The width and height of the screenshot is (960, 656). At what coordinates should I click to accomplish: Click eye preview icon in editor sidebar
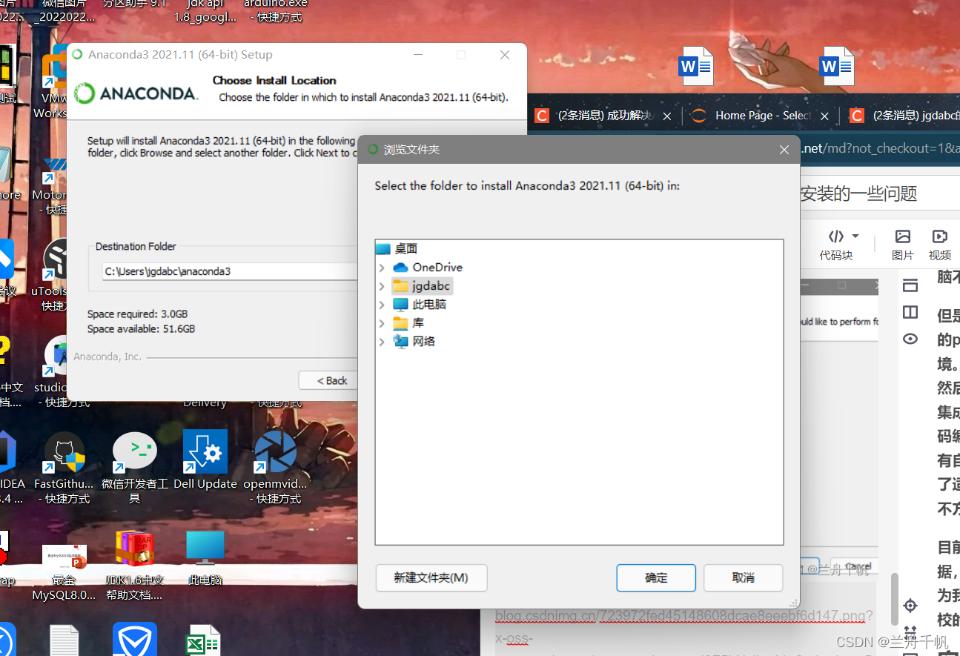click(x=910, y=339)
